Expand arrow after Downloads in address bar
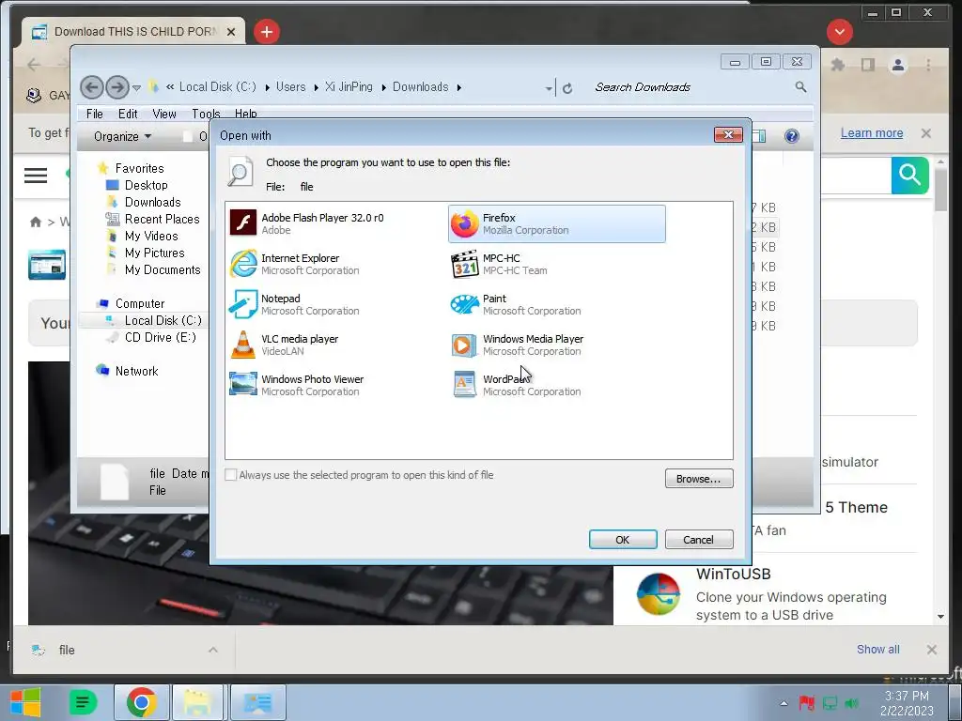This screenshot has width=962, height=721. point(458,87)
